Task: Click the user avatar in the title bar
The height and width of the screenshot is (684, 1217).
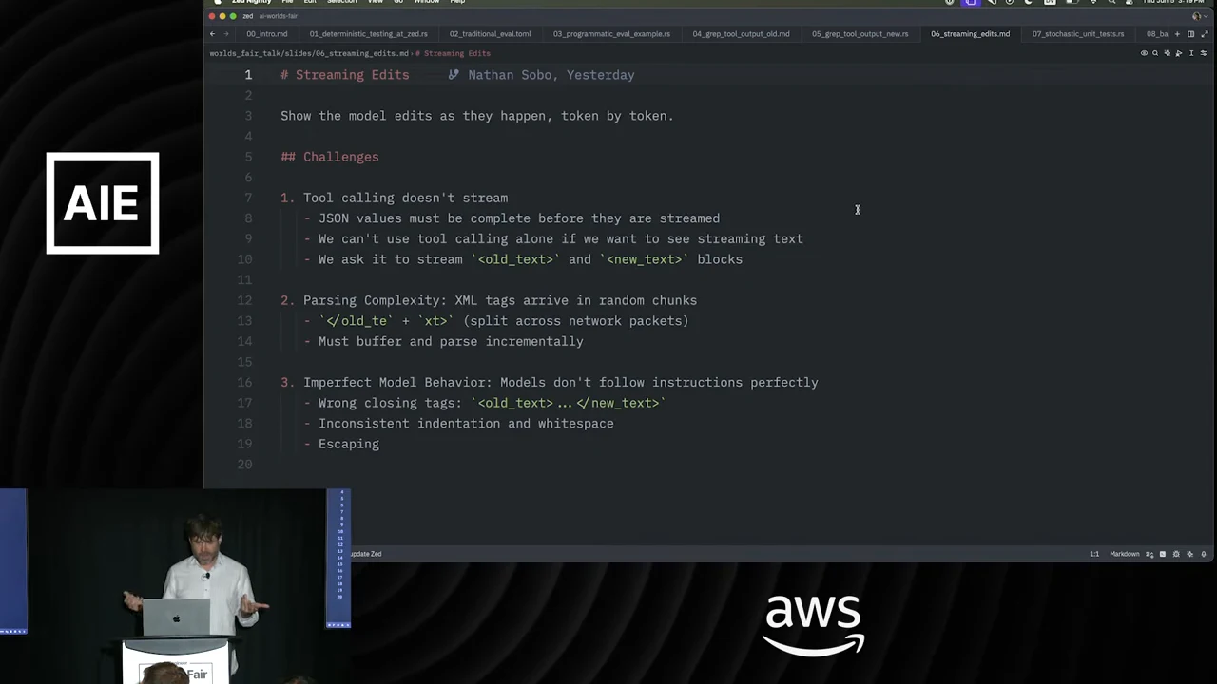Action: click(x=1197, y=16)
